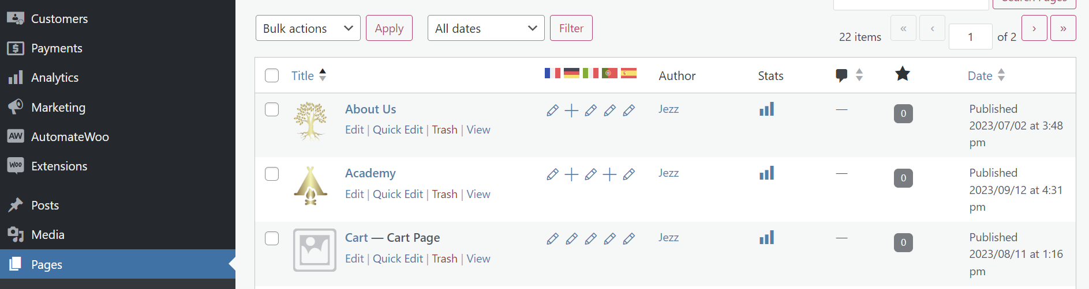Click the current page number field

971,37
